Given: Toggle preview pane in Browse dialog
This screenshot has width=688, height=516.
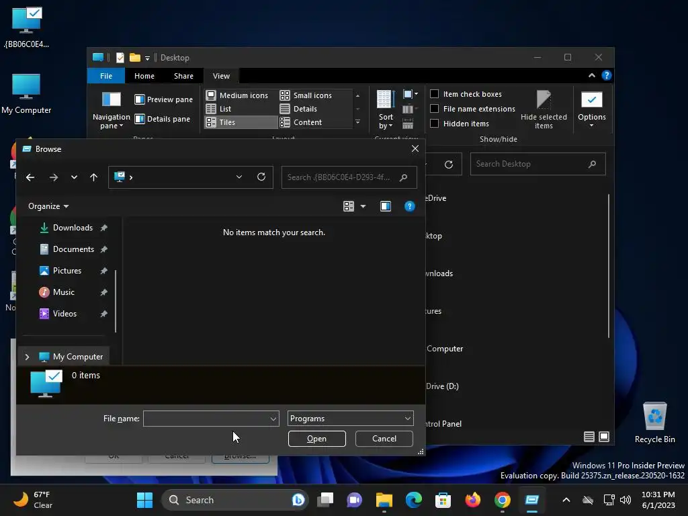Looking at the screenshot, I should [x=385, y=206].
